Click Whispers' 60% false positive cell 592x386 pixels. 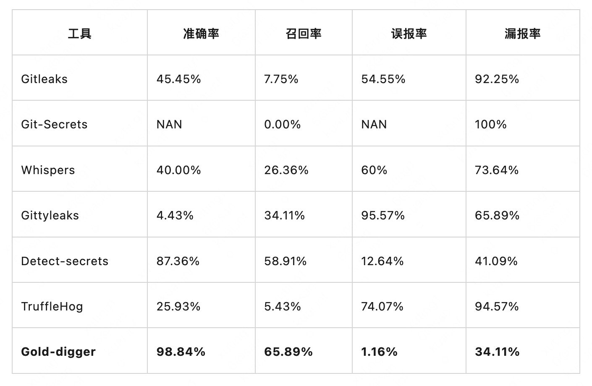tap(374, 170)
